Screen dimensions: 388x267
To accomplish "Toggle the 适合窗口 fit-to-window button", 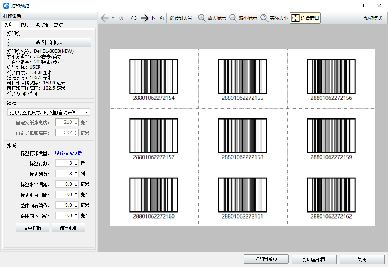I will 305,18.
